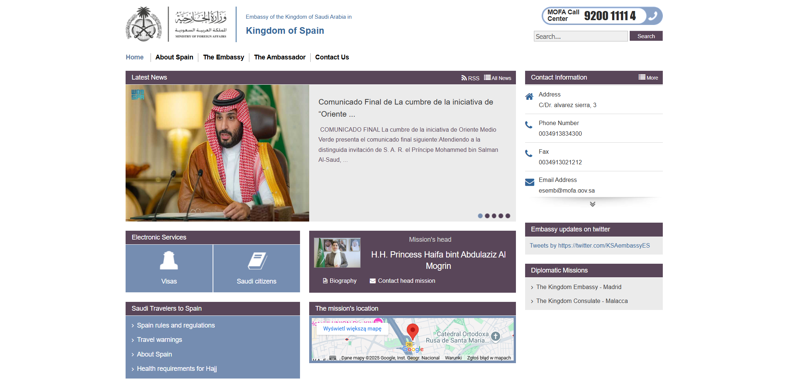Click the Visas stamp icon
Viewport: 795px width, 380px height.
pos(169,261)
